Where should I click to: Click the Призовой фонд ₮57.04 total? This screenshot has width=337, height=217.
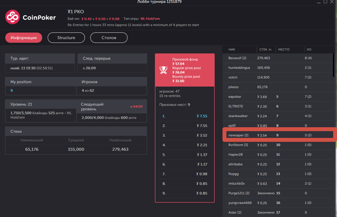click(178, 64)
